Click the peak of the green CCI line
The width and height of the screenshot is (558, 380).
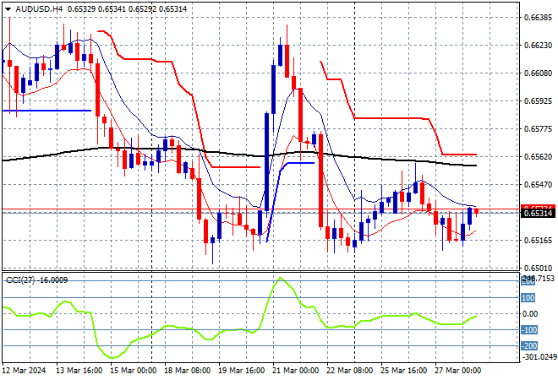tap(279, 279)
